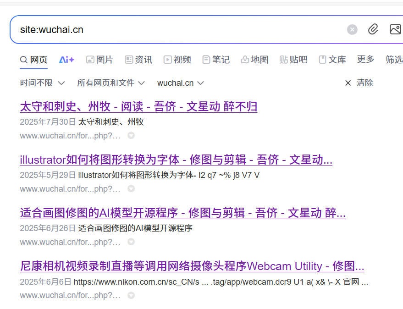Open the illustrator如何将图形转换为字体 result link

click(176, 160)
